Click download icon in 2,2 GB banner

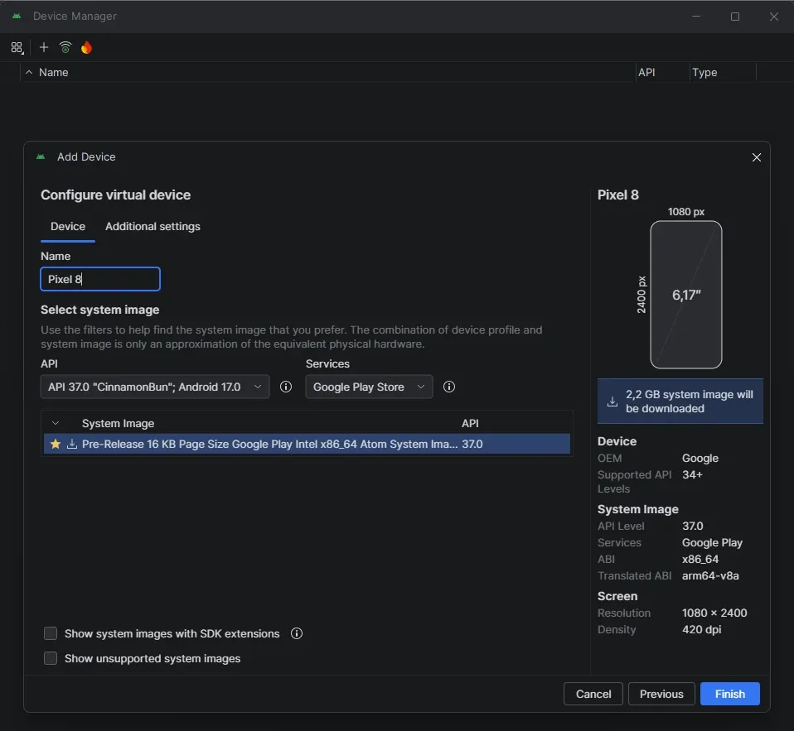612,402
